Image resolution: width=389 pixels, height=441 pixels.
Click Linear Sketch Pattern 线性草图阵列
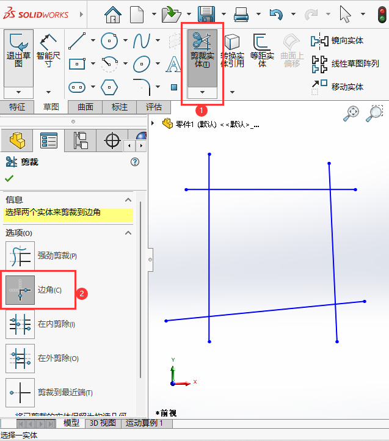(346, 64)
